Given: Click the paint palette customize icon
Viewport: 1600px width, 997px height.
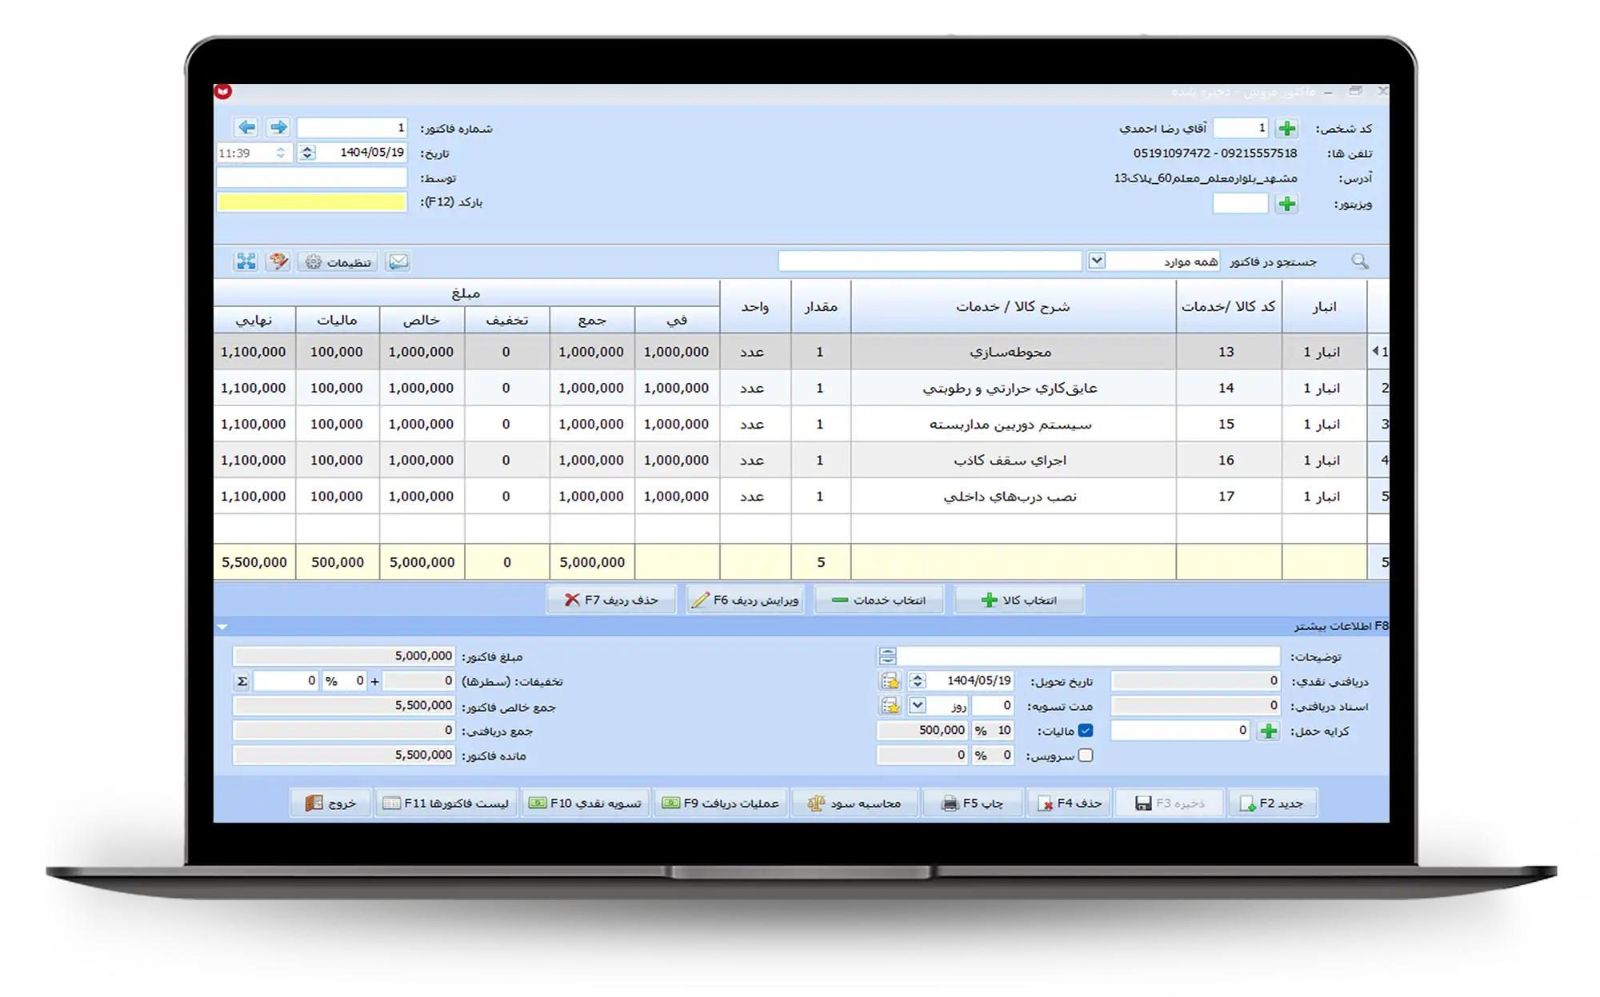Looking at the screenshot, I should point(278,261).
